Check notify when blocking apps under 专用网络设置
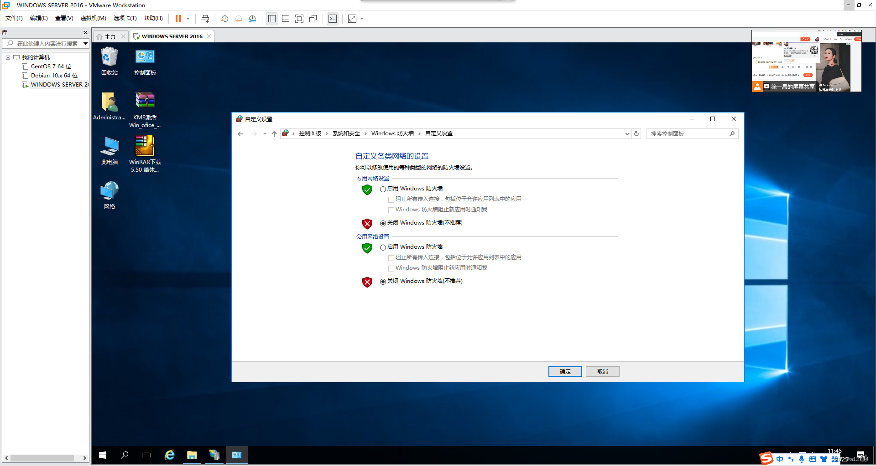The image size is (876, 466). (391, 210)
